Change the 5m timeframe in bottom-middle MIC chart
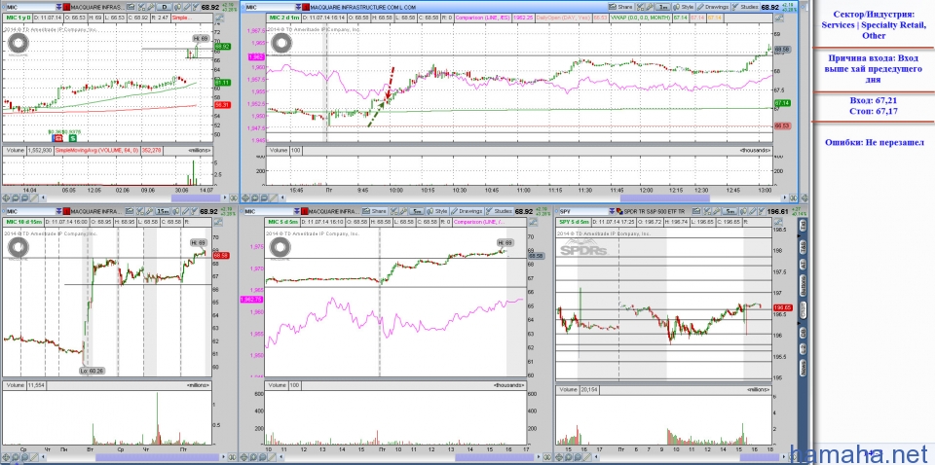Image resolution: width=935 pixels, height=465 pixels. [417, 211]
